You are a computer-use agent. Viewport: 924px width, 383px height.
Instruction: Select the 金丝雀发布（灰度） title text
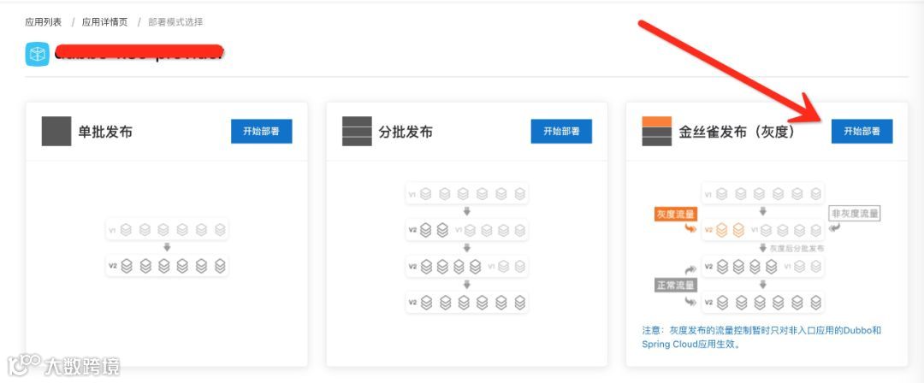pos(737,132)
